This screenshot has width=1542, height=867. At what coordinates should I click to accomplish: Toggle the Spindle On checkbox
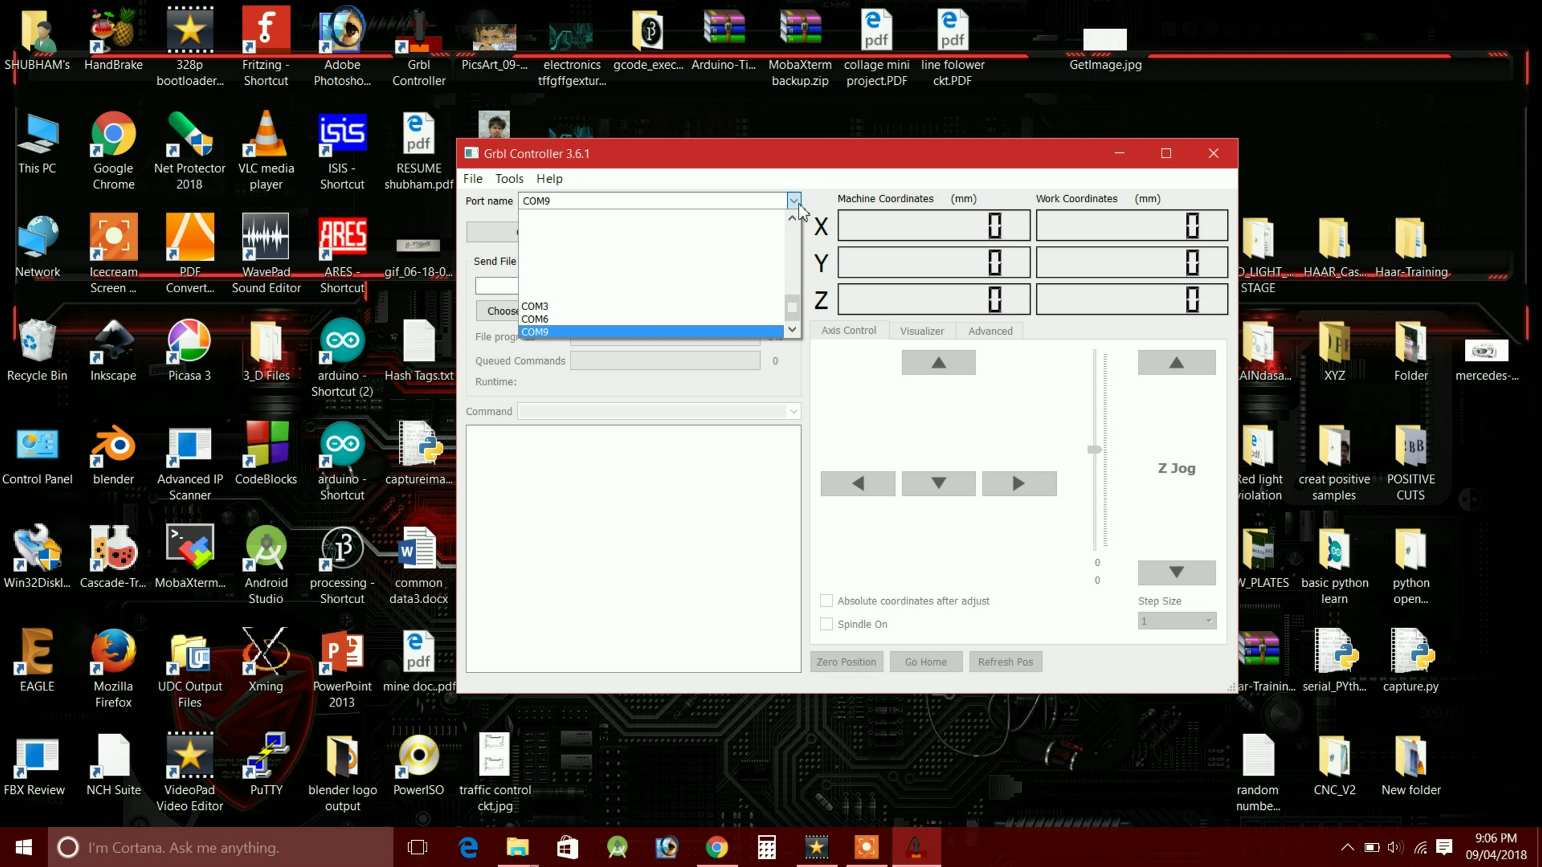(x=826, y=624)
